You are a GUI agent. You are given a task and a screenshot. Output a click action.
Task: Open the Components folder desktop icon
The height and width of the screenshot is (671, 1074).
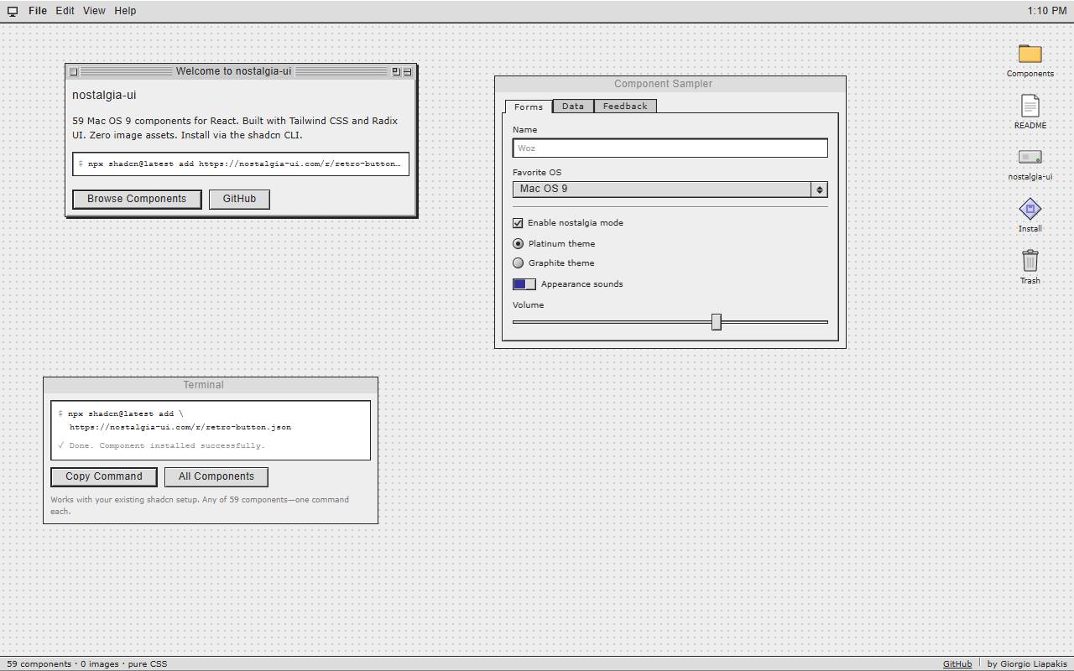click(x=1030, y=60)
